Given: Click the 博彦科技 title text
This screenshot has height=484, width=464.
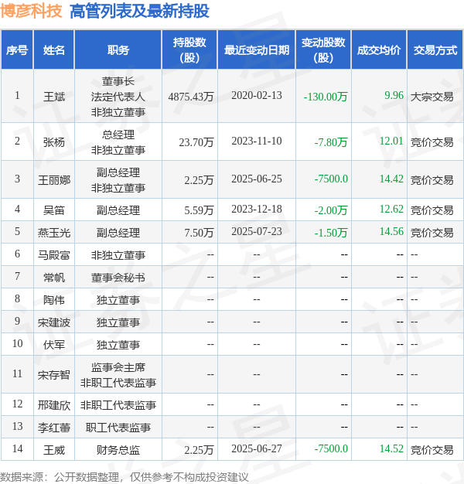Looking at the screenshot, I should (31, 12).
